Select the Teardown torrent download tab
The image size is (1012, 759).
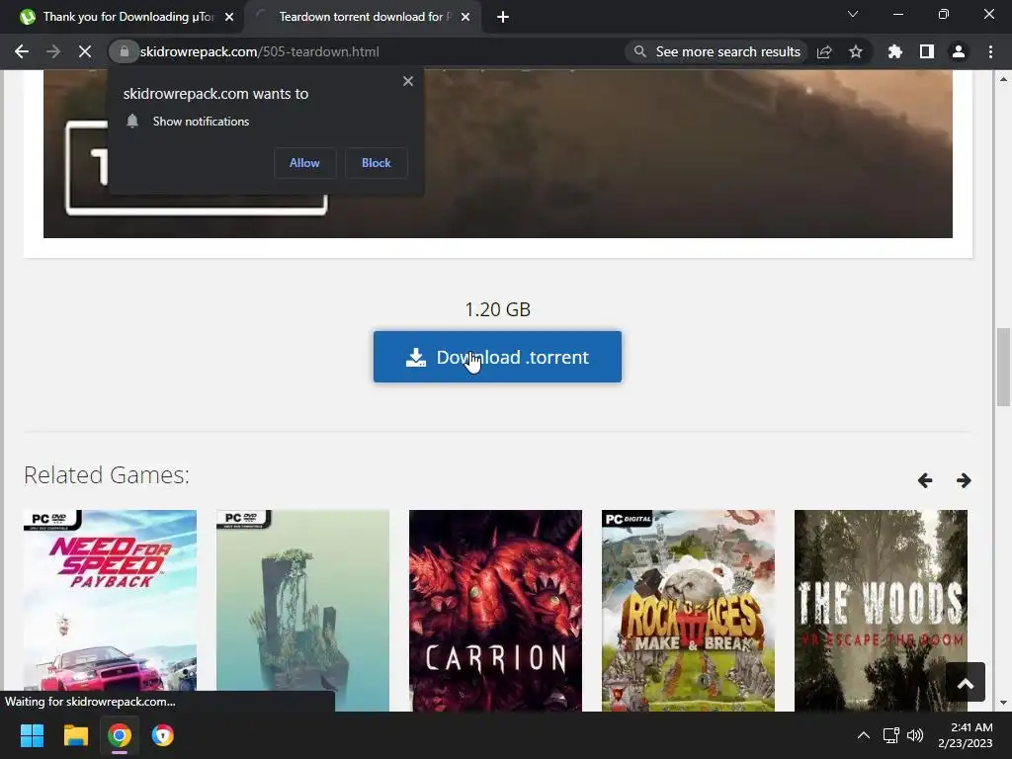click(365, 17)
